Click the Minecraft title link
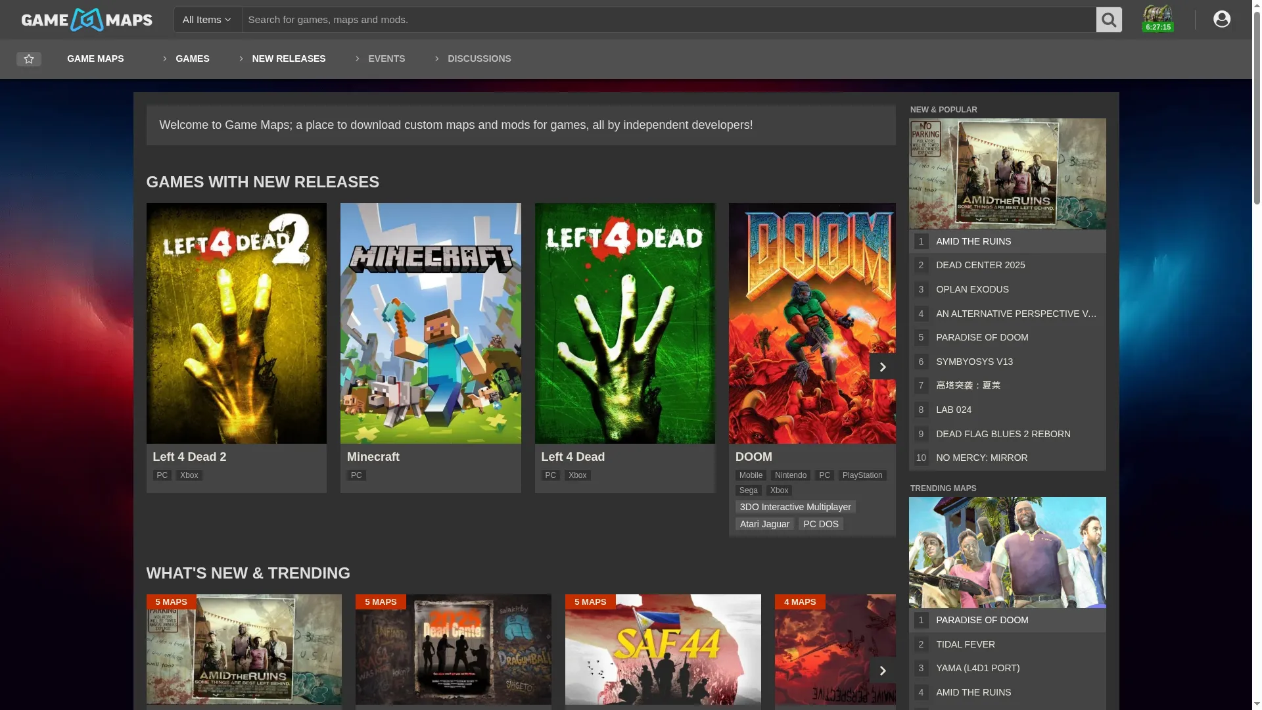 373,457
